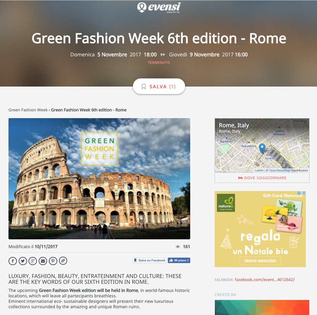Copy event link chain icon
Viewport: 317px width, 315px height.
63,261
